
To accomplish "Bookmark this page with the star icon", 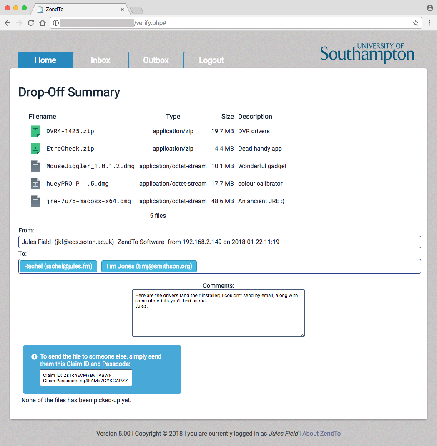I will pos(416,23).
